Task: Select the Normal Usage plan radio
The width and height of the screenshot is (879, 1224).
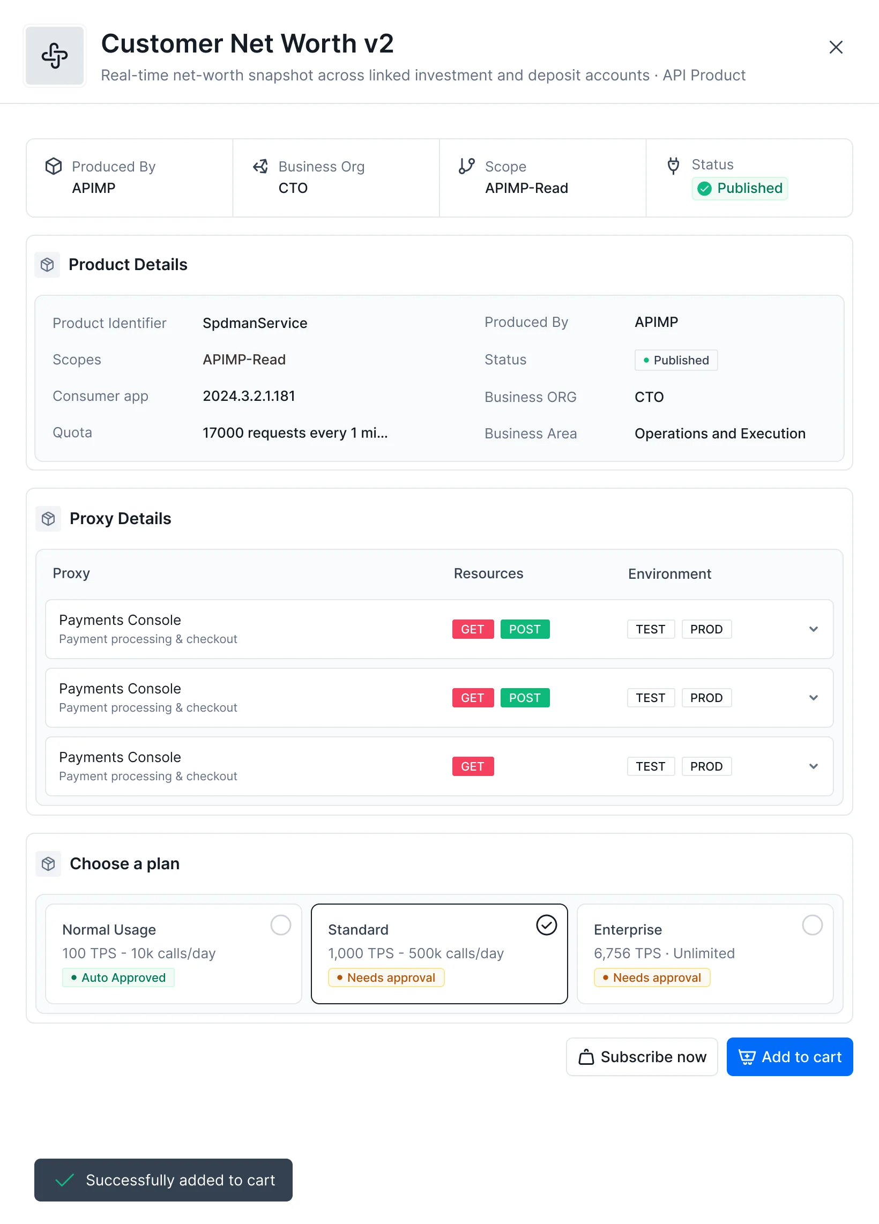Action: [281, 925]
